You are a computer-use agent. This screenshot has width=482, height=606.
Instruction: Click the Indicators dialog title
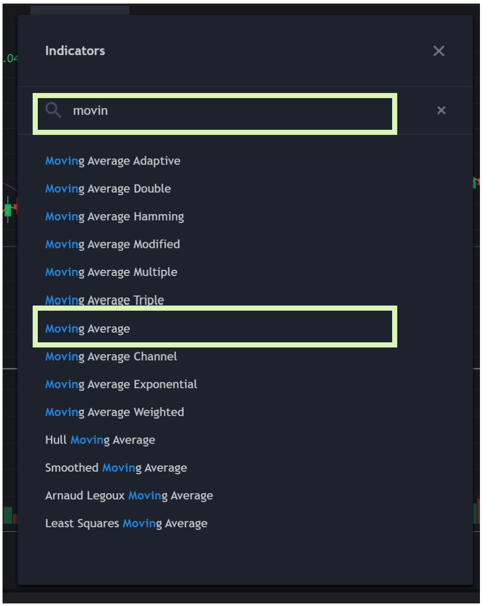[x=75, y=51]
